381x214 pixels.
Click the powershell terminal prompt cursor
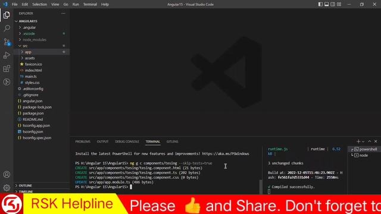pos(131,187)
